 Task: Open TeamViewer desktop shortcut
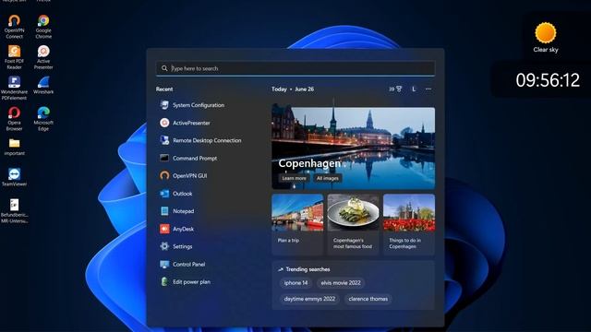[14, 177]
